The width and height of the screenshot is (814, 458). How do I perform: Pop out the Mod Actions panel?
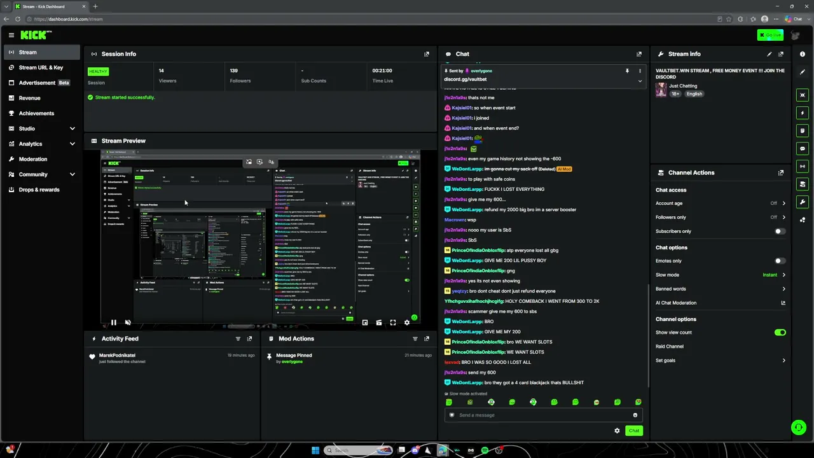(427, 339)
